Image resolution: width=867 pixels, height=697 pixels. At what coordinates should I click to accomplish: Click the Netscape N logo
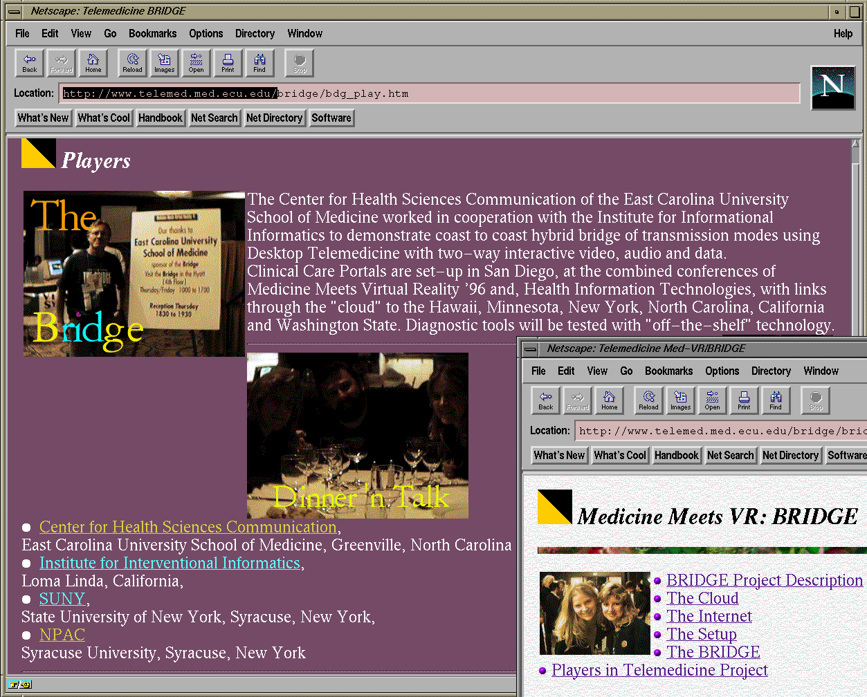click(x=832, y=87)
